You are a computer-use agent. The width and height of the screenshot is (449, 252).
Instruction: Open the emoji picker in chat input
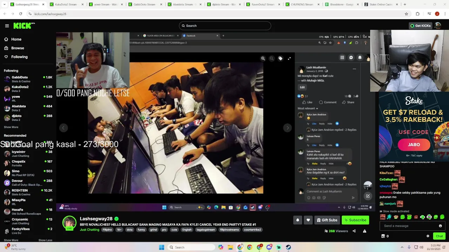click(441, 226)
